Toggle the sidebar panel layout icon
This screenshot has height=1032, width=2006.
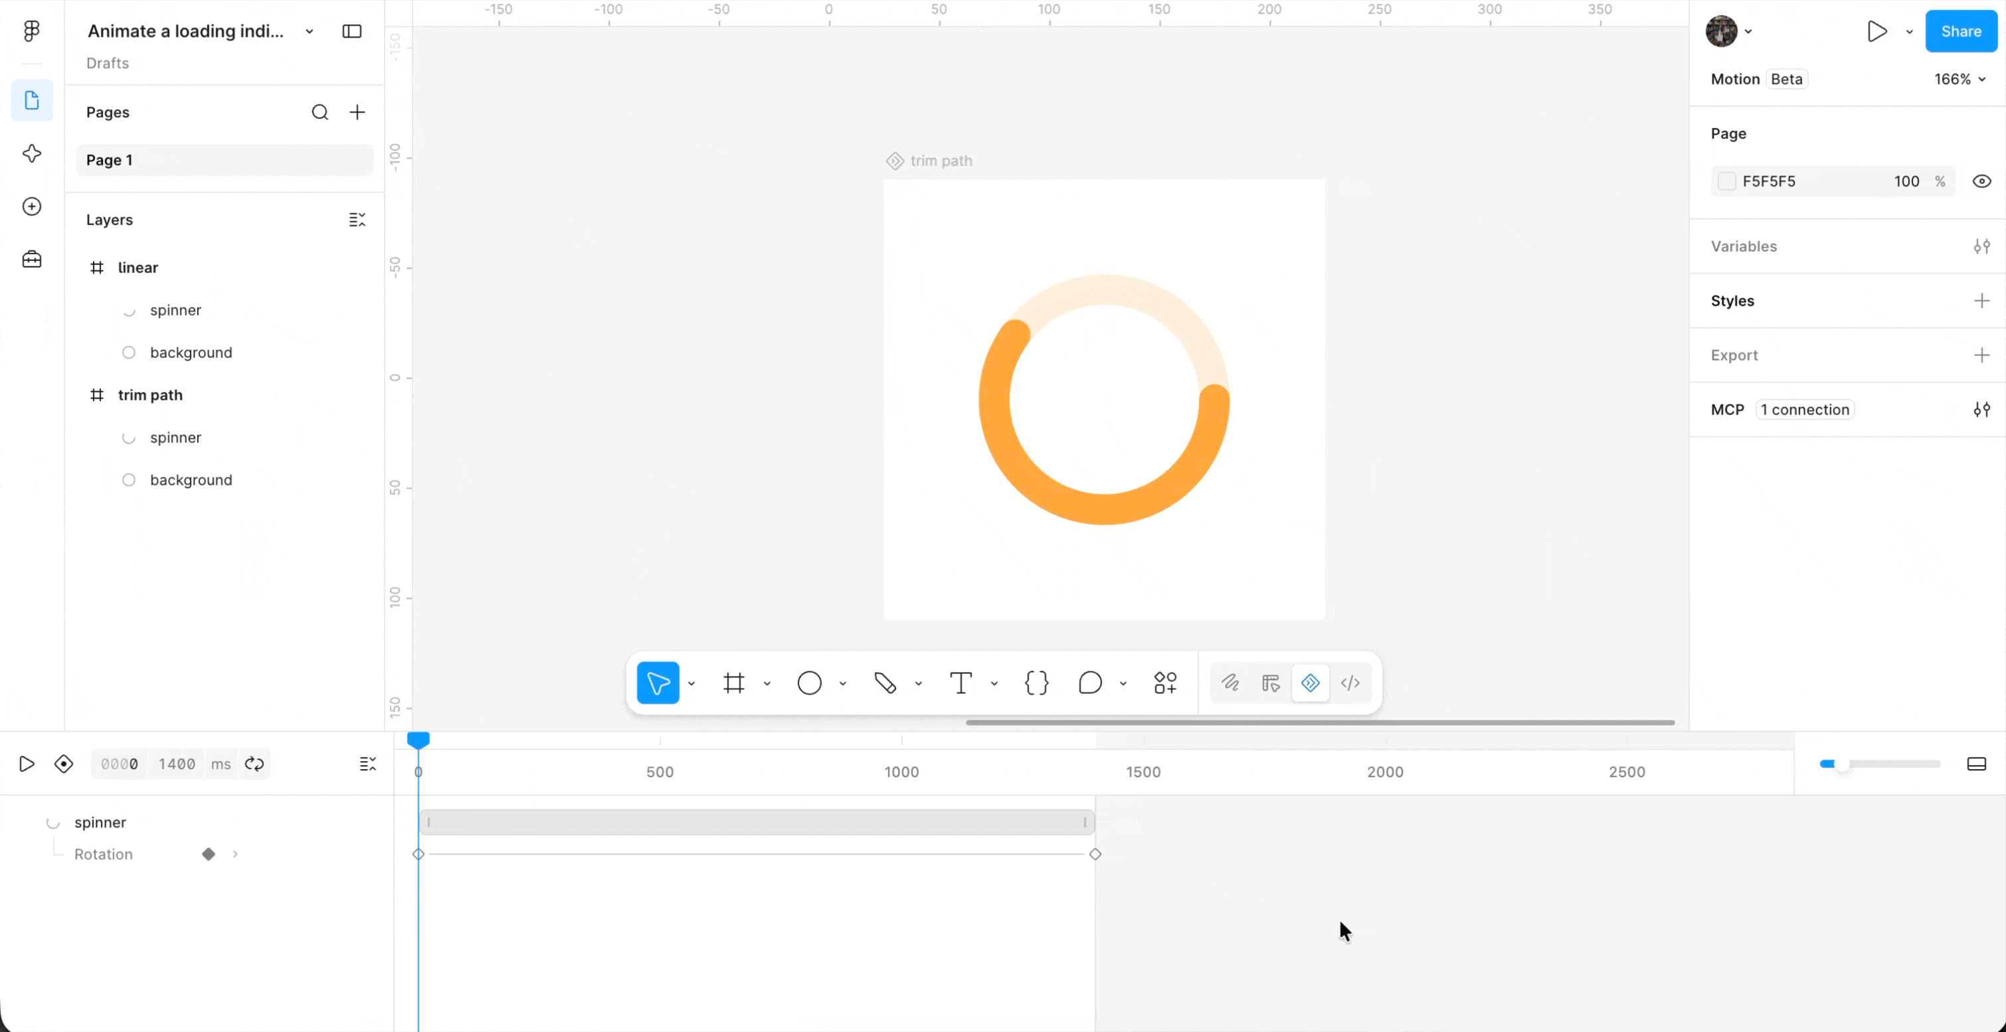point(352,31)
